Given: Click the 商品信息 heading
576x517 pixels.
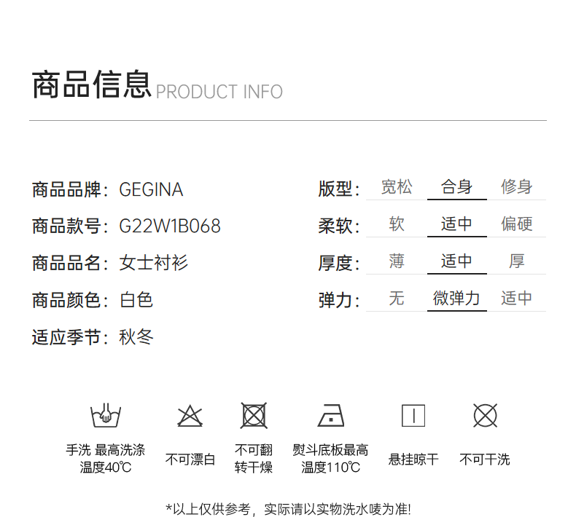Looking at the screenshot, I should 91,84.
